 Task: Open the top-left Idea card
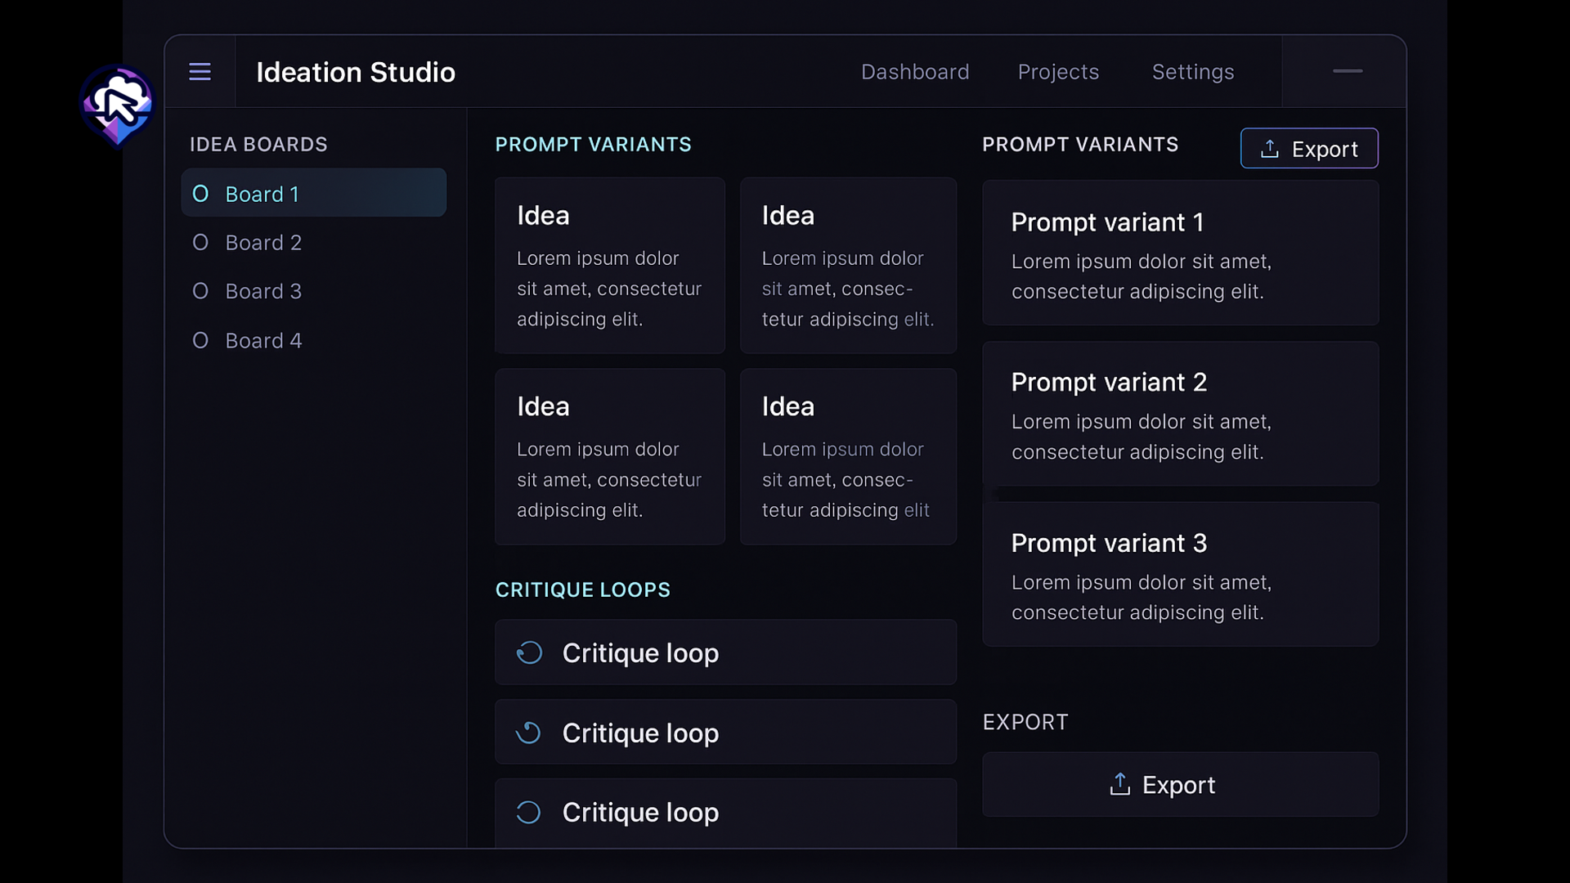click(609, 265)
